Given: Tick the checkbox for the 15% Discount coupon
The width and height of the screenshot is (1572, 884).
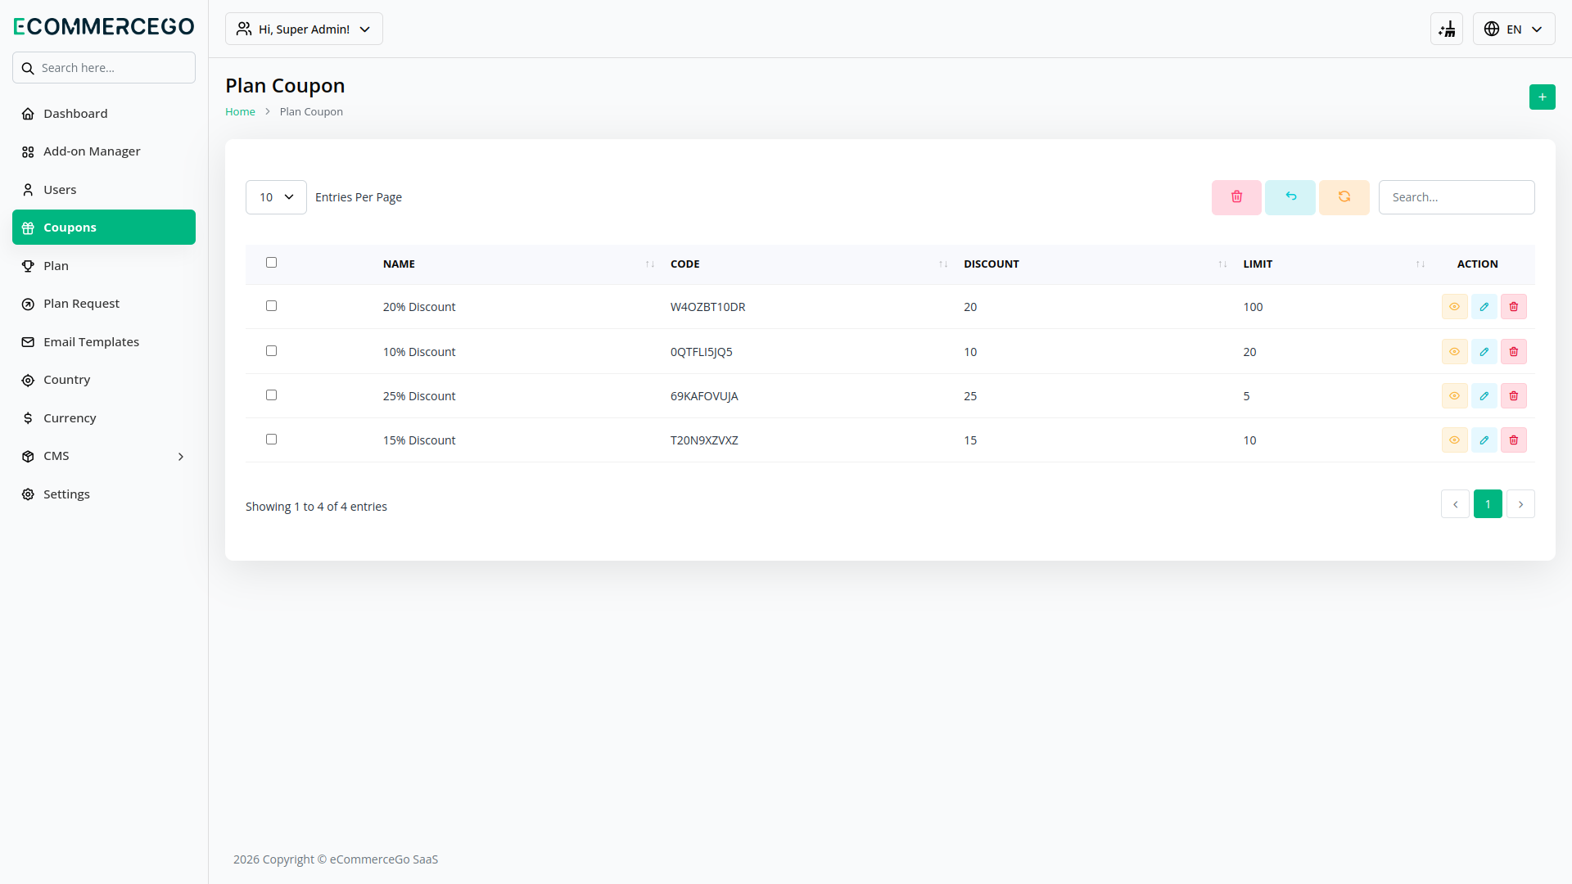Looking at the screenshot, I should pyautogui.click(x=271, y=440).
